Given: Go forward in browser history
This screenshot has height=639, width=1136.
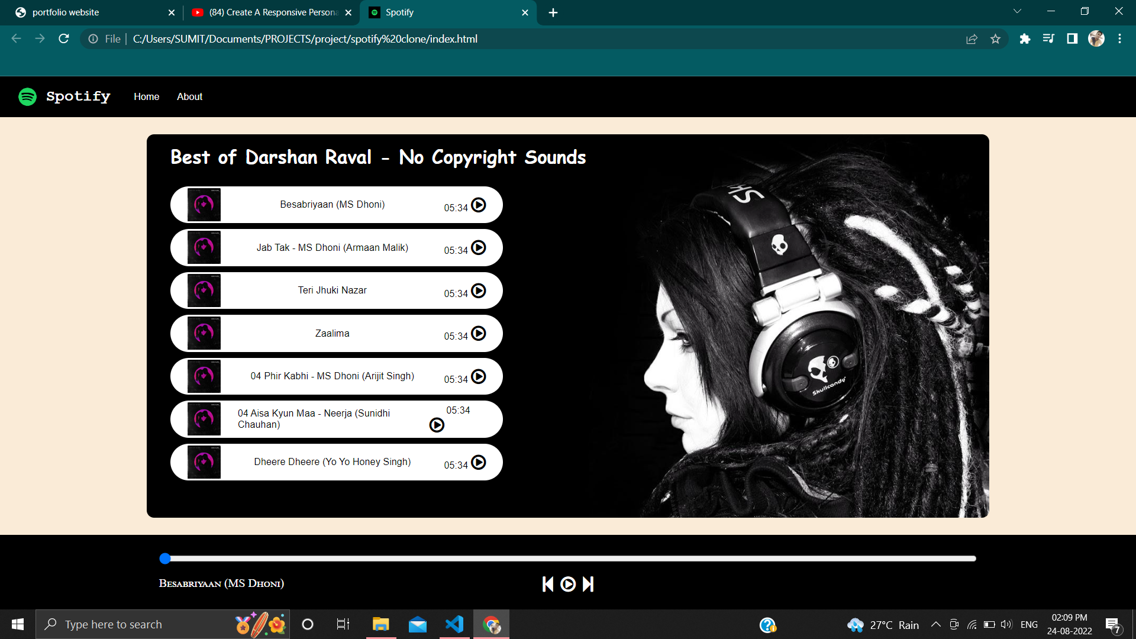Looking at the screenshot, I should tap(40, 38).
